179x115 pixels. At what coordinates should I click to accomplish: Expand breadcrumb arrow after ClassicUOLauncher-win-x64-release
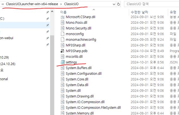61,4
